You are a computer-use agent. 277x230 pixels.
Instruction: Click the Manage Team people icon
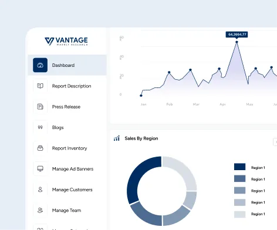coord(40,210)
